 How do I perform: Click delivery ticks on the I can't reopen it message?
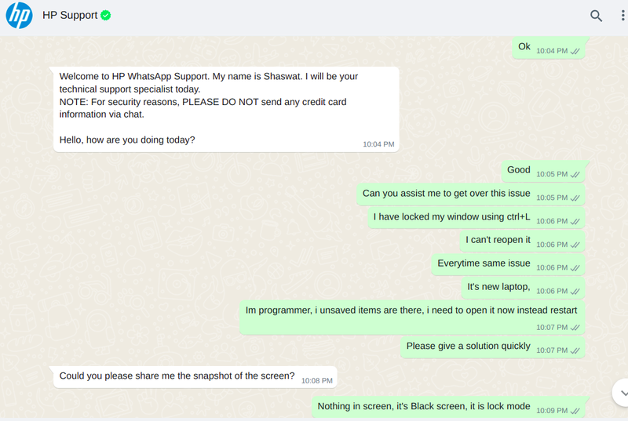575,245
